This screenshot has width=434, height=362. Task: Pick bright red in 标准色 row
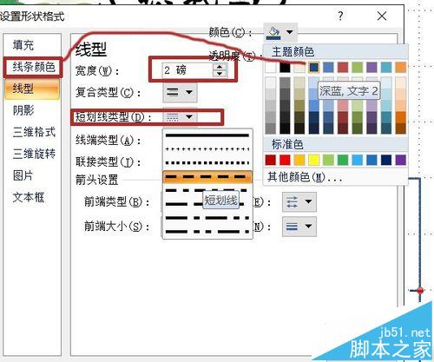tap(285, 160)
